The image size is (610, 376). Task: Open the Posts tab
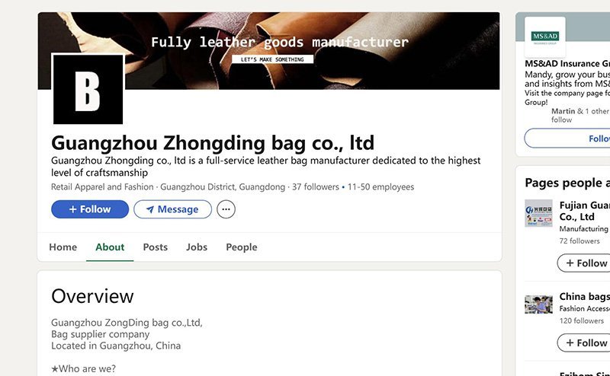pyautogui.click(x=156, y=247)
